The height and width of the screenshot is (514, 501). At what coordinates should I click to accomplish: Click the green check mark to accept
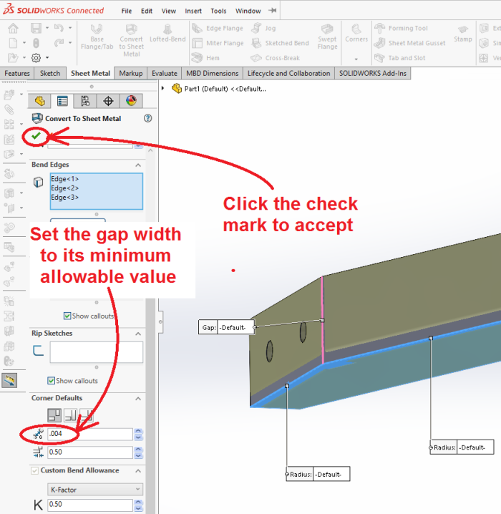(x=36, y=136)
